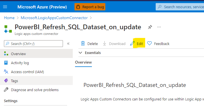
Task: Select Overview in the left menu
Action: tap(36, 54)
